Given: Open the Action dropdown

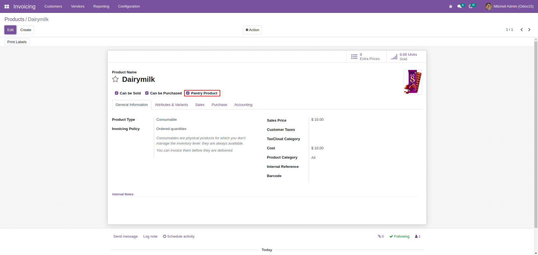Looking at the screenshot, I should pyautogui.click(x=252, y=30).
